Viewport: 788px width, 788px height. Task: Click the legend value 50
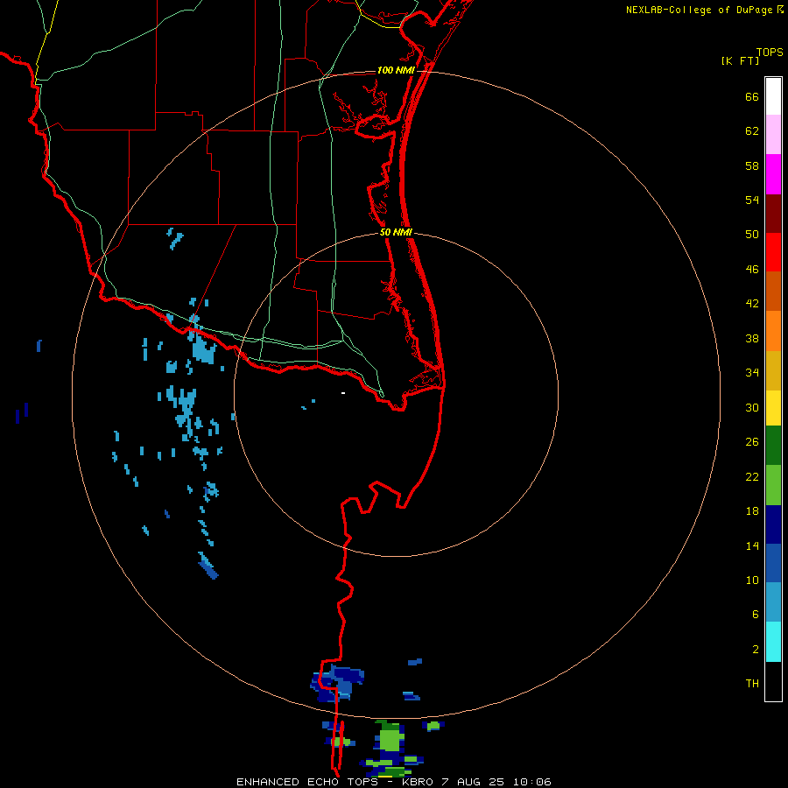point(752,235)
